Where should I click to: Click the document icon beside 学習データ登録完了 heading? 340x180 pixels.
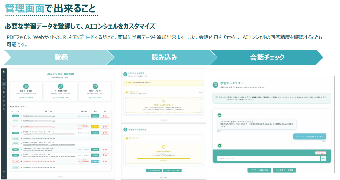click(x=125, y=130)
